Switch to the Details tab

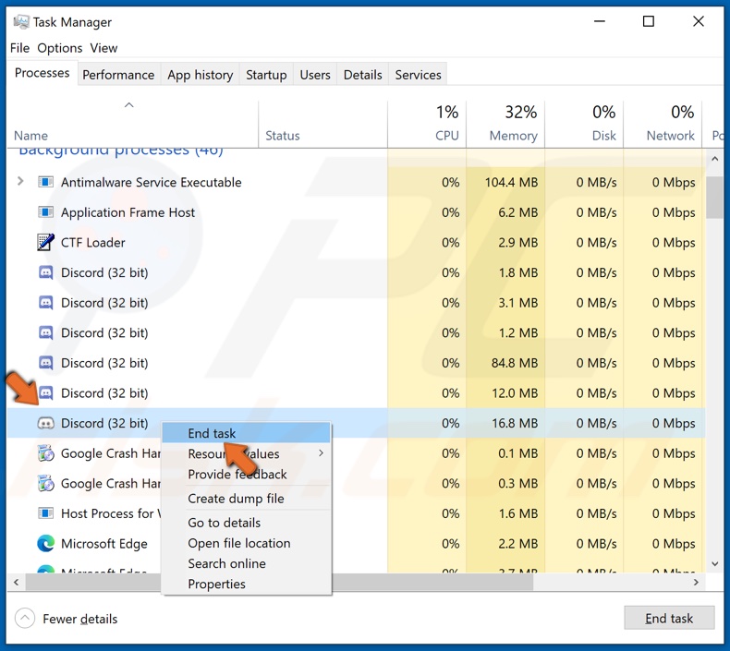point(362,75)
